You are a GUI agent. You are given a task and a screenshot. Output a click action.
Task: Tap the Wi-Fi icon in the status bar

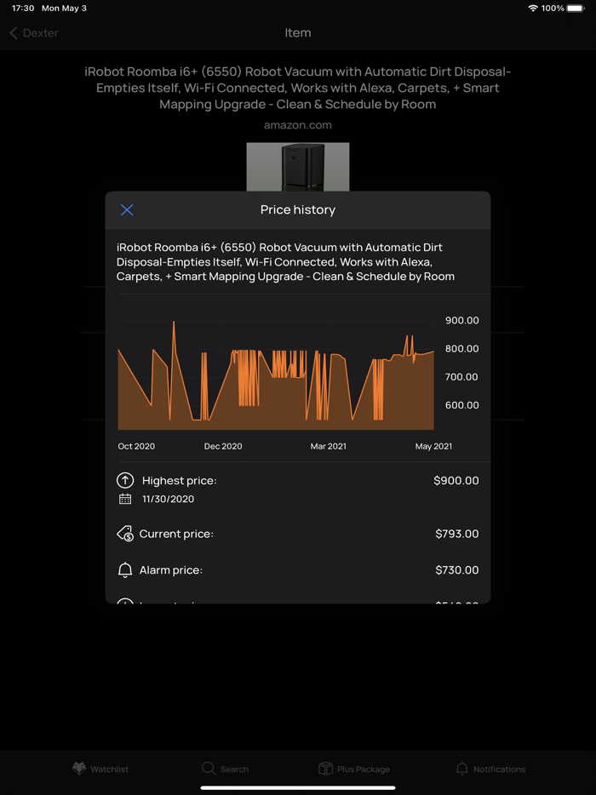click(x=532, y=8)
